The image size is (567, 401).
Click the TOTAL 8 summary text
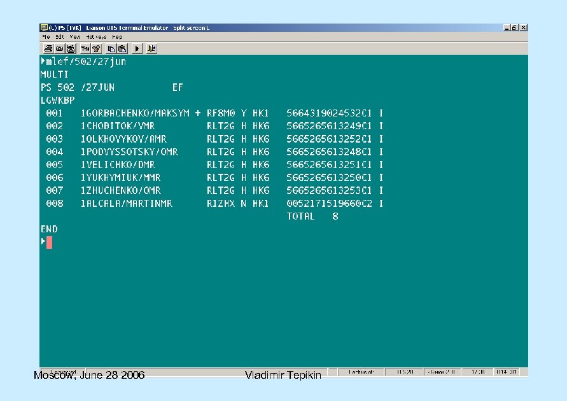coord(312,216)
